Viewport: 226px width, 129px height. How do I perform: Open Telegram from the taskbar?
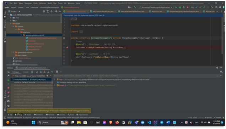[162, 123]
